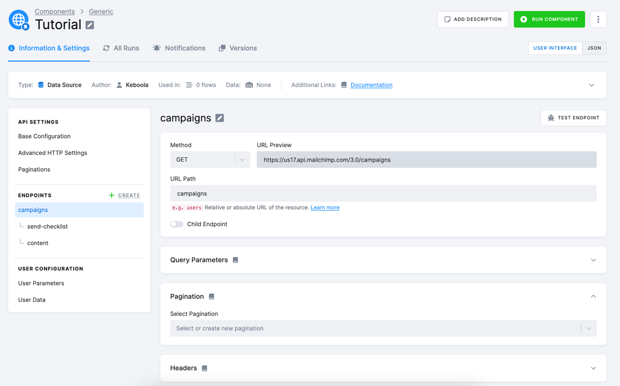Click the globe component logo icon
Viewport: 620px width, 386px height.
click(19, 20)
